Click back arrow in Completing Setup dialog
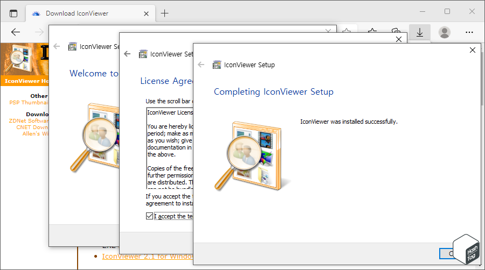This screenshot has height=270, width=485. point(201,65)
